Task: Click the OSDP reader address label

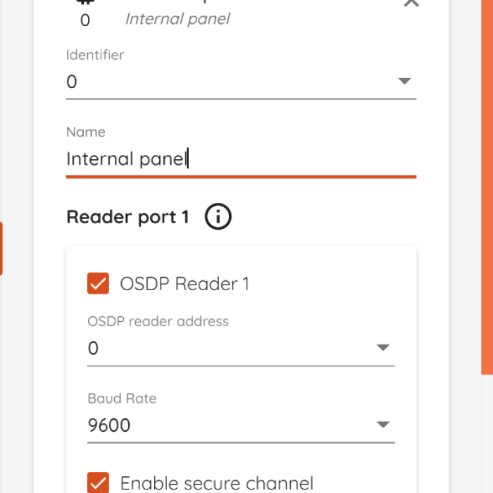Action: click(x=158, y=321)
